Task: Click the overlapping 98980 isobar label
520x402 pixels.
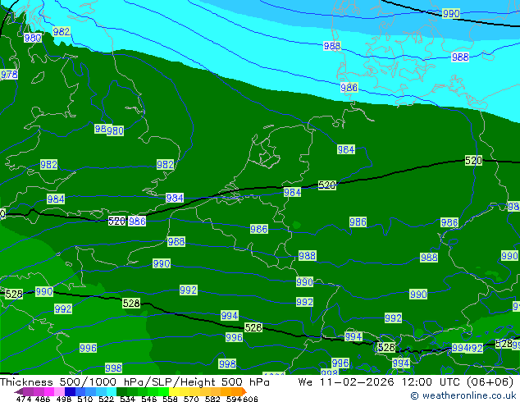Action: (109, 130)
